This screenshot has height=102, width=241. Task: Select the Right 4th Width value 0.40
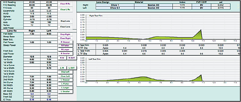click(32, 91)
